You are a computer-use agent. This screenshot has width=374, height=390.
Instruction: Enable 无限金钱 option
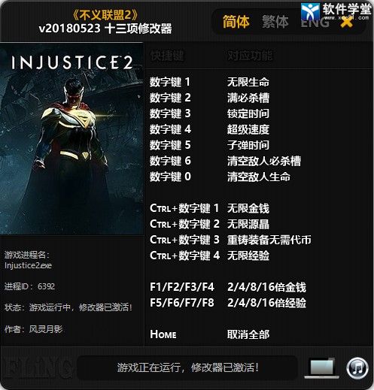click(248, 208)
